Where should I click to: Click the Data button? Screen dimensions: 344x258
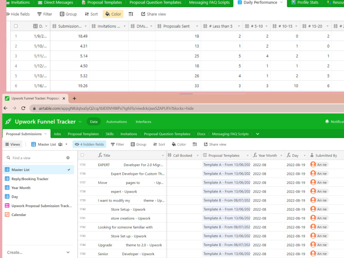(x=94, y=121)
